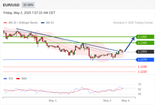This screenshot has height=105, width=155.
Task: Click the red 1.1240 support label
Action: [142, 67]
